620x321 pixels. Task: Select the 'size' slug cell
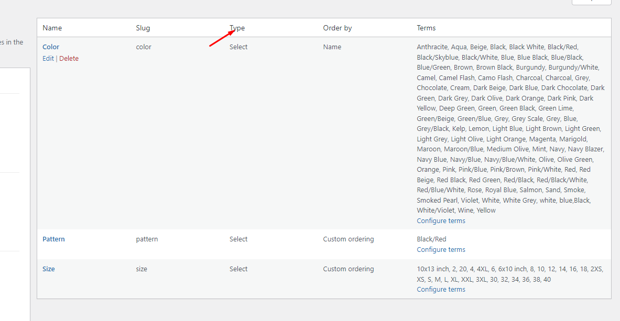[142, 269]
